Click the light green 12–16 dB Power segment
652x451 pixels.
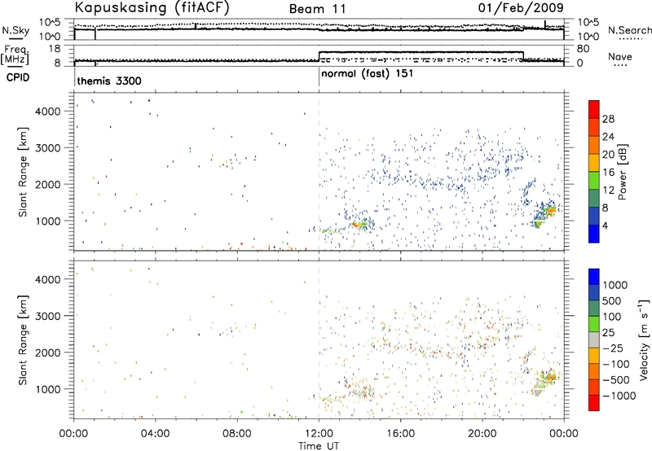[594, 180]
